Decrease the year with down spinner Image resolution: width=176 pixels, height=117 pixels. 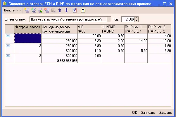[137, 21]
